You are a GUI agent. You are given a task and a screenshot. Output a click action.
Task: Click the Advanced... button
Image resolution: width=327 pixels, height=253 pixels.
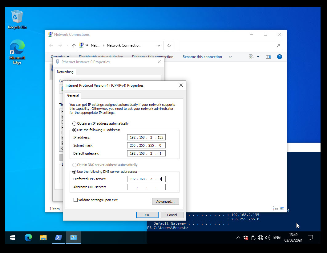165,201
